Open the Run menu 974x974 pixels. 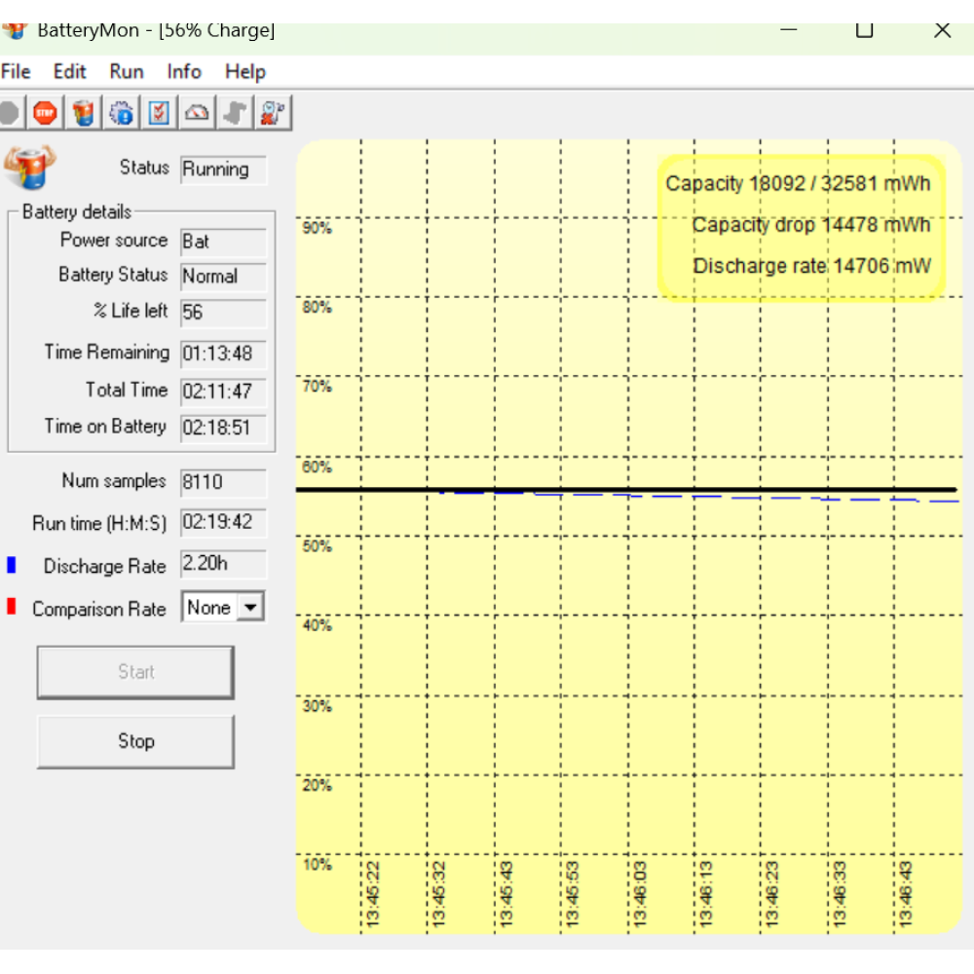tap(127, 72)
